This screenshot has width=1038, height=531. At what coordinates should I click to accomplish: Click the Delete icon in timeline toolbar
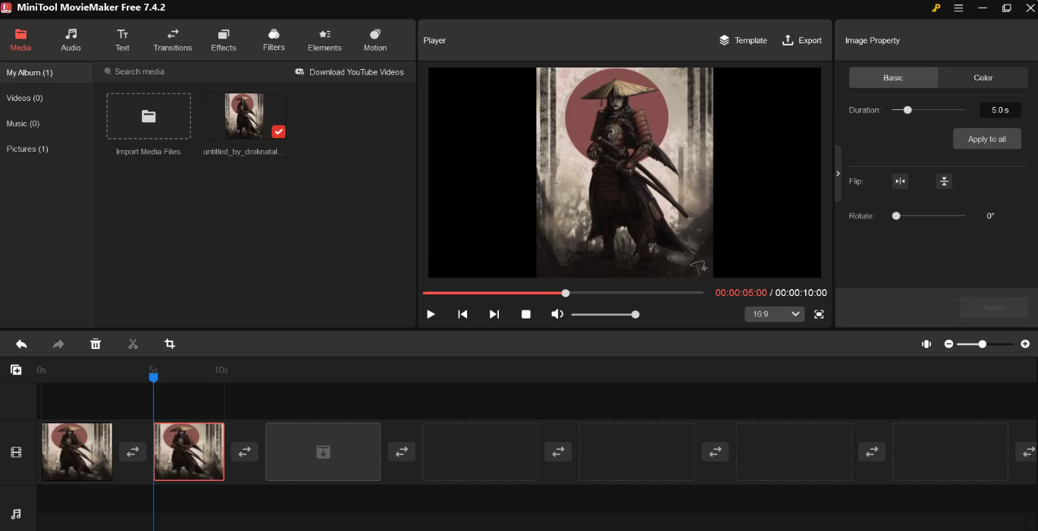click(x=96, y=344)
